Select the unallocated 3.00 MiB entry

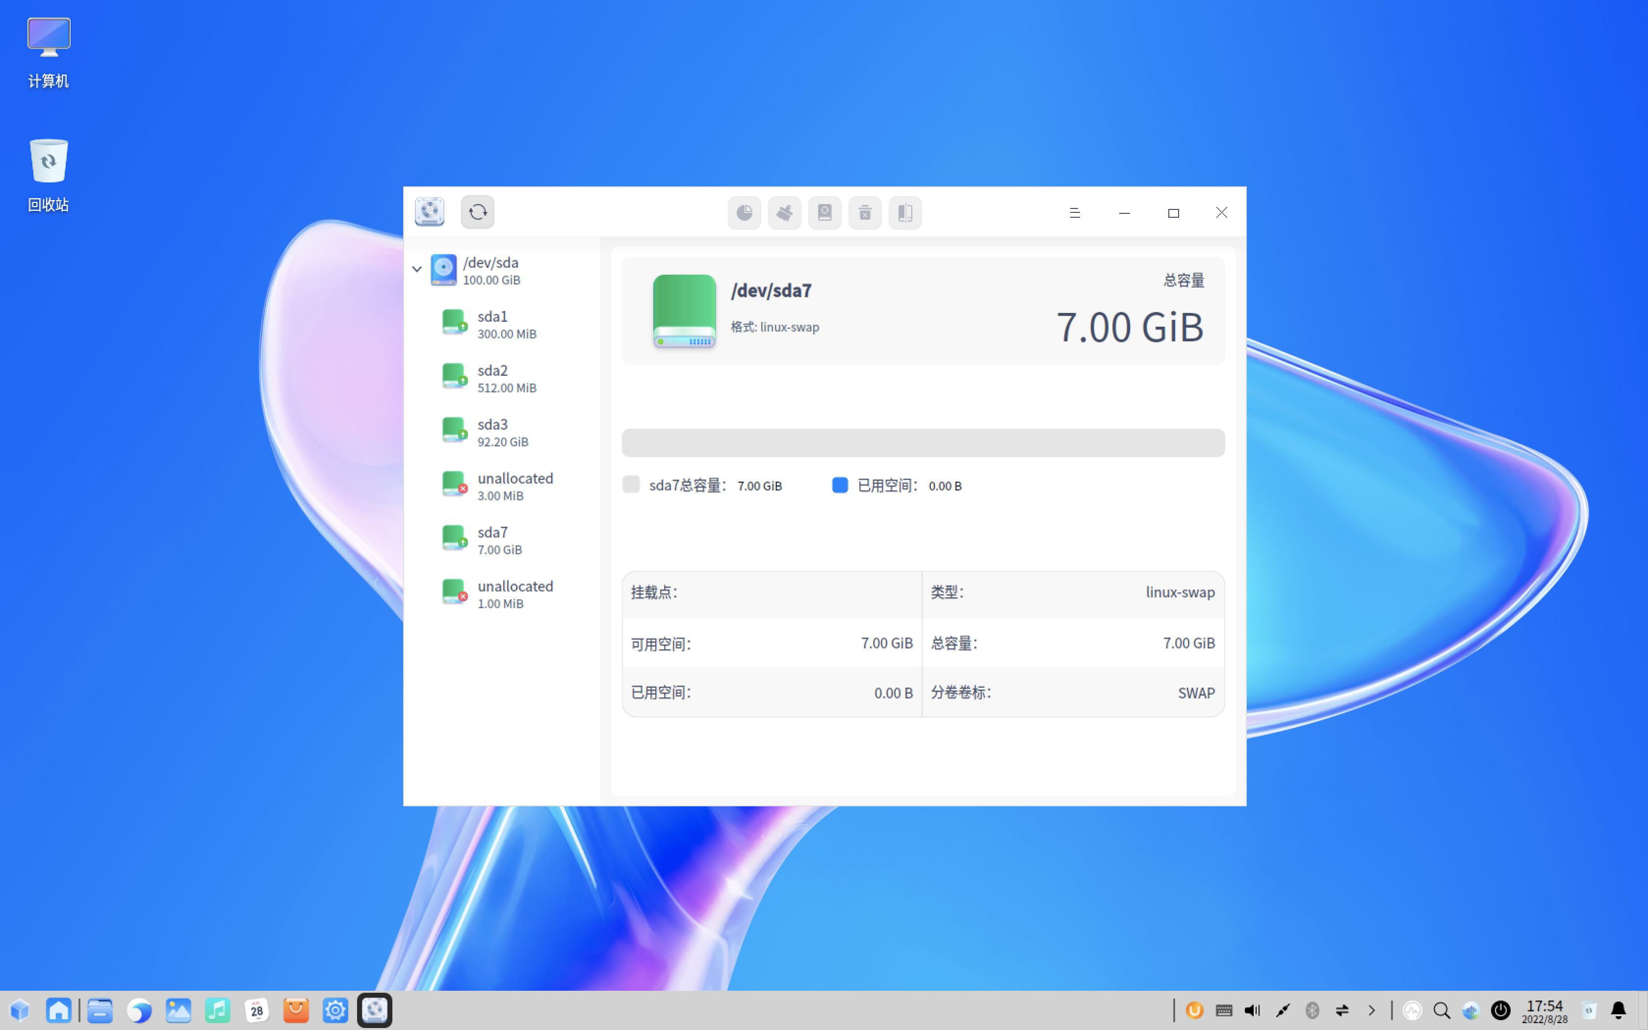click(x=502, y=486)
